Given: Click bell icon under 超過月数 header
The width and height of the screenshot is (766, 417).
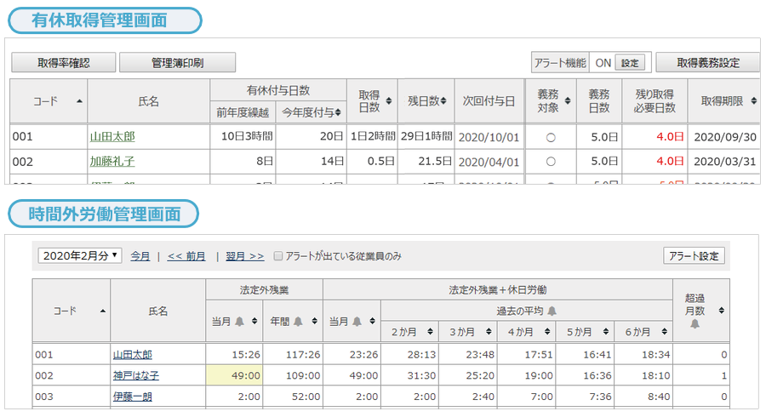Looking at the screenshot, I should [695, 324].
